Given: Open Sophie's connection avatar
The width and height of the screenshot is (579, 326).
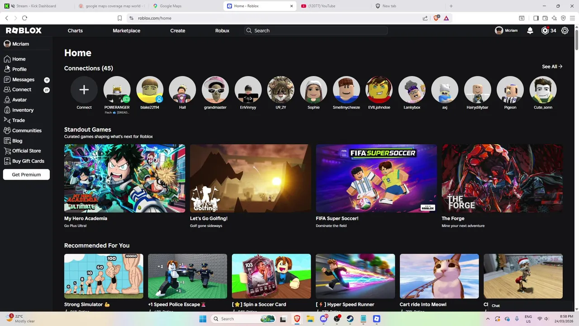Looking at the screenshot, I should point(313,90).
